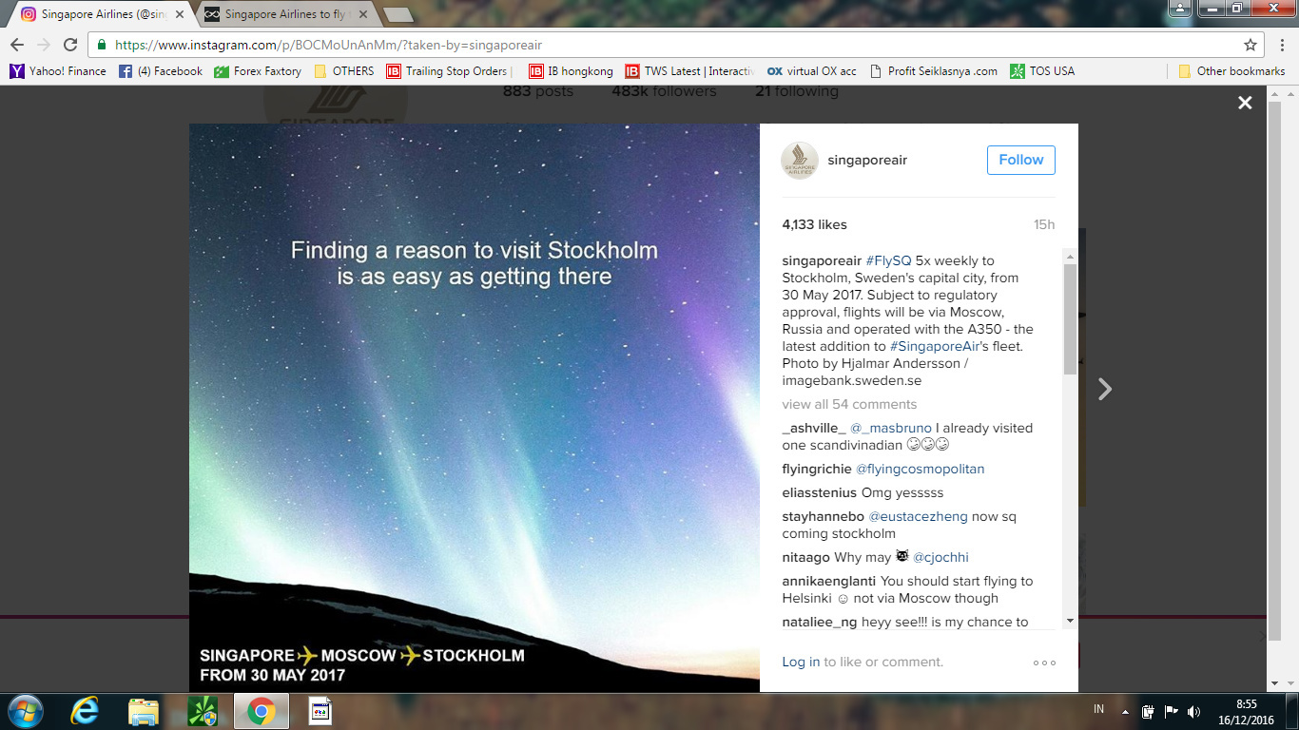This screenshot has width=1299, height=730.
Task: Click Log in link
Action: coord(801,662)
